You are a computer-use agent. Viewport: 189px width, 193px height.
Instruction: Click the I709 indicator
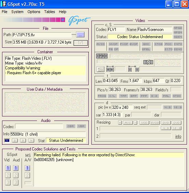click(158, 44)
